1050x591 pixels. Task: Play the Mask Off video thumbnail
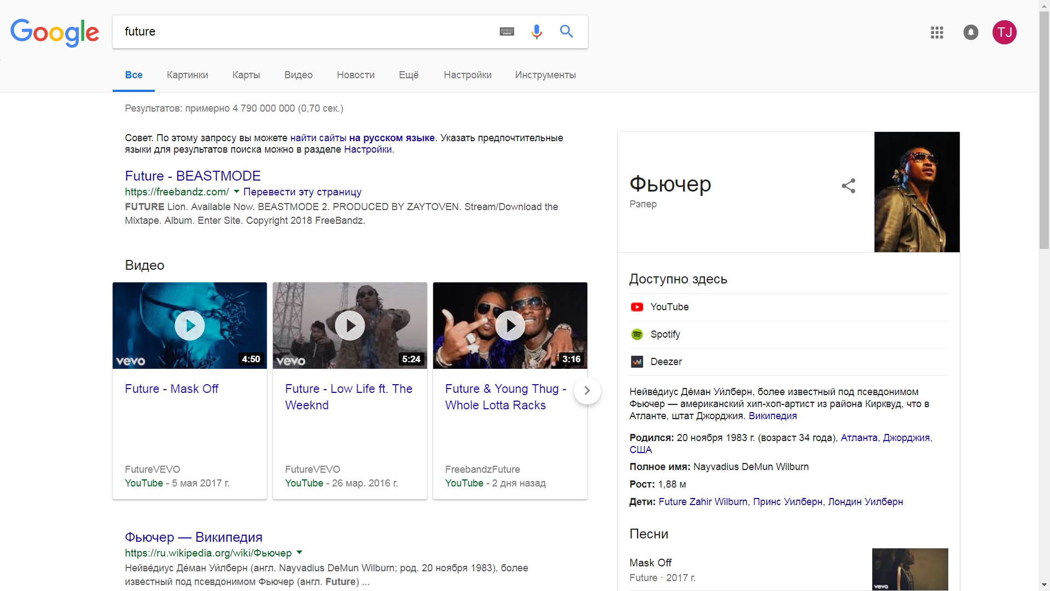pyautogui.click(x=190, y=326)
